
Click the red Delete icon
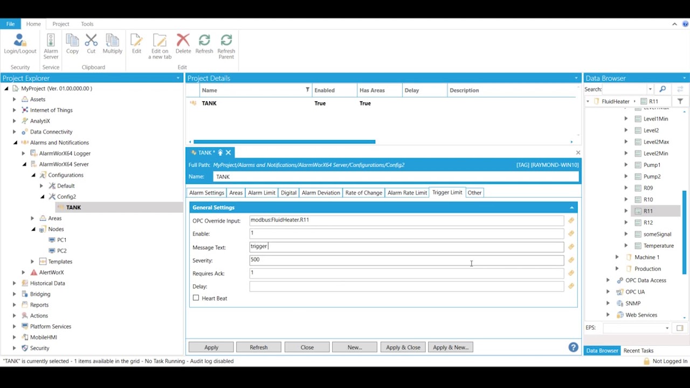183,44
